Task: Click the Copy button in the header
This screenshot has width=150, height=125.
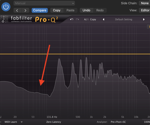Action: tap(57, 10)
